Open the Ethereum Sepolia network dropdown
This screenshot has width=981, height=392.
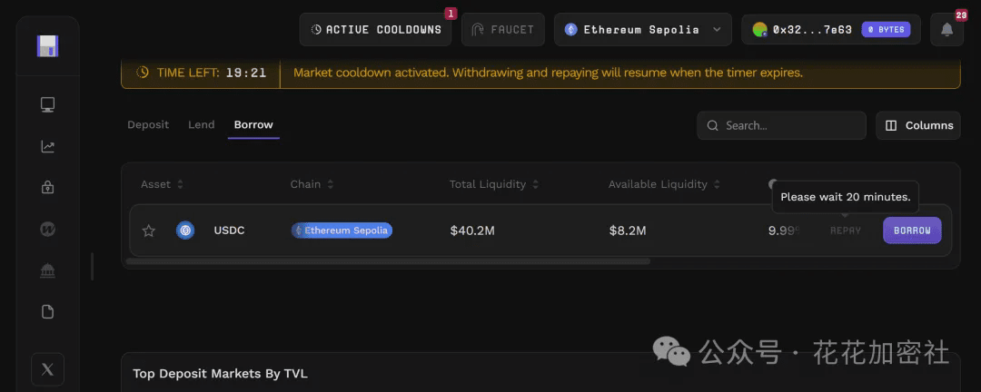642,30
